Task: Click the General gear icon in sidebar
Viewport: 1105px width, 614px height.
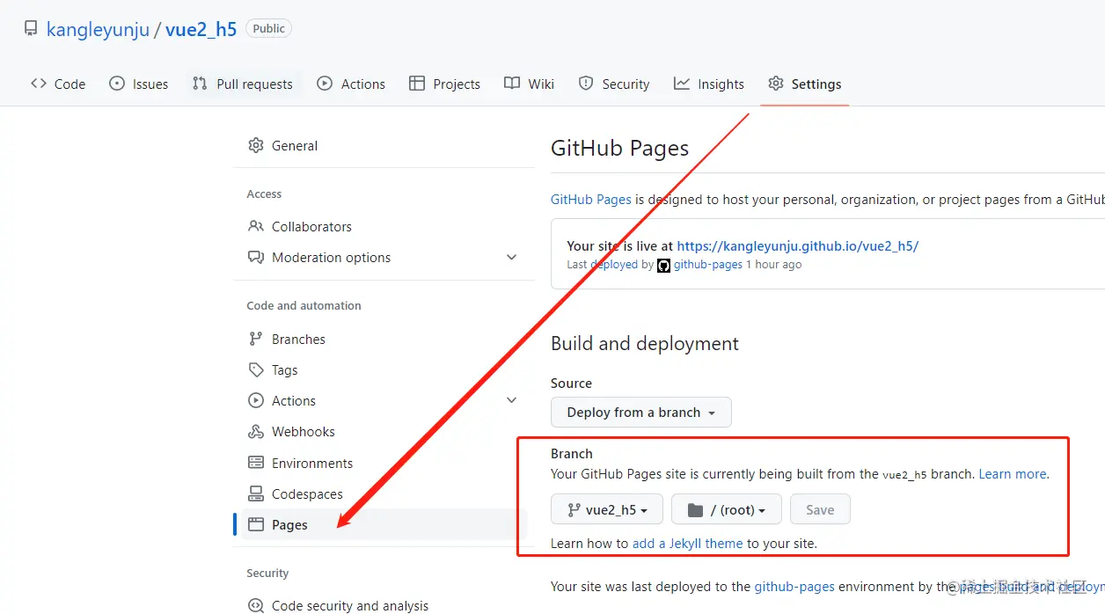Action: (256, 145)
